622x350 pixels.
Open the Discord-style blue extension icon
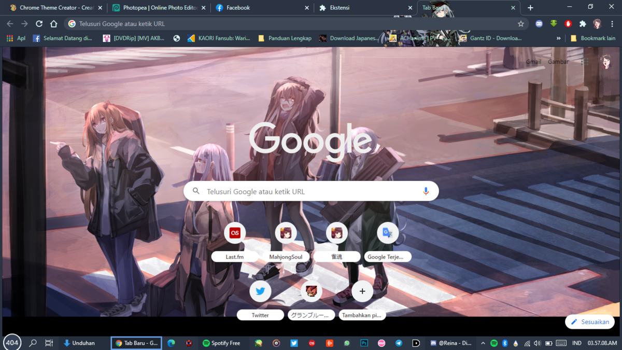[539, 24]
